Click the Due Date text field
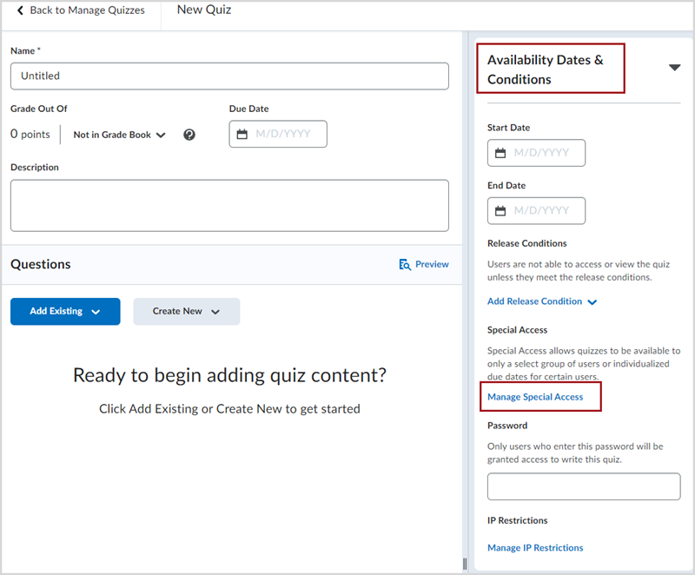Screen dimensions: 695x575 [x=278, y=134]
